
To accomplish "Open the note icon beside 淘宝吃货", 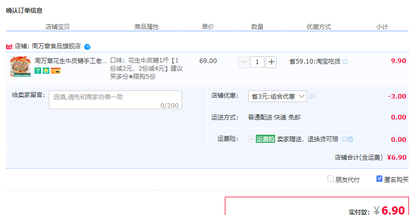I will (x=345, y=62).
